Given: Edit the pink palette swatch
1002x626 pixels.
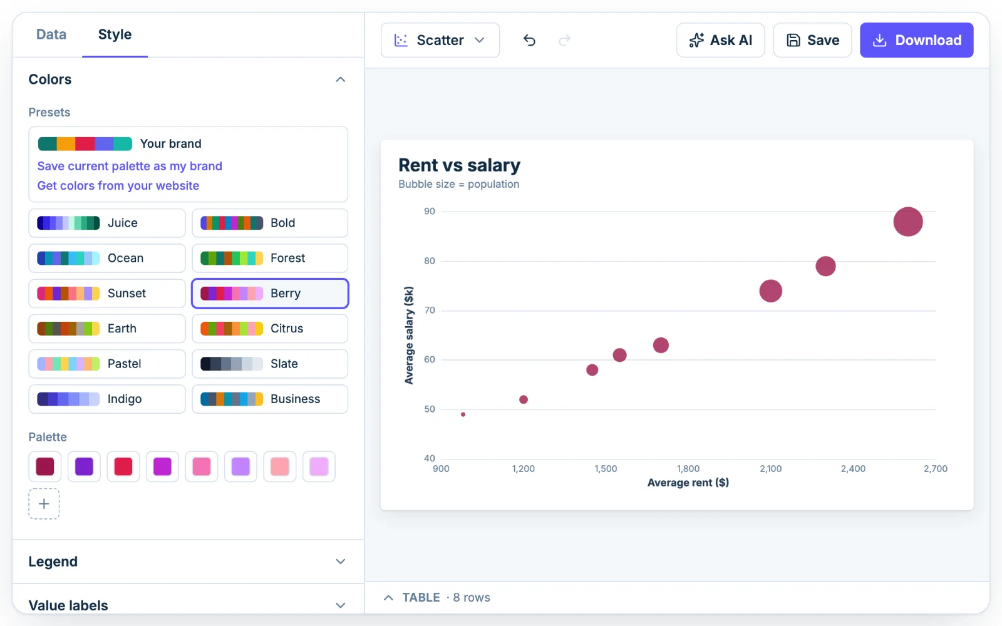Looking at the screenshot, I should tap(202, 466).
